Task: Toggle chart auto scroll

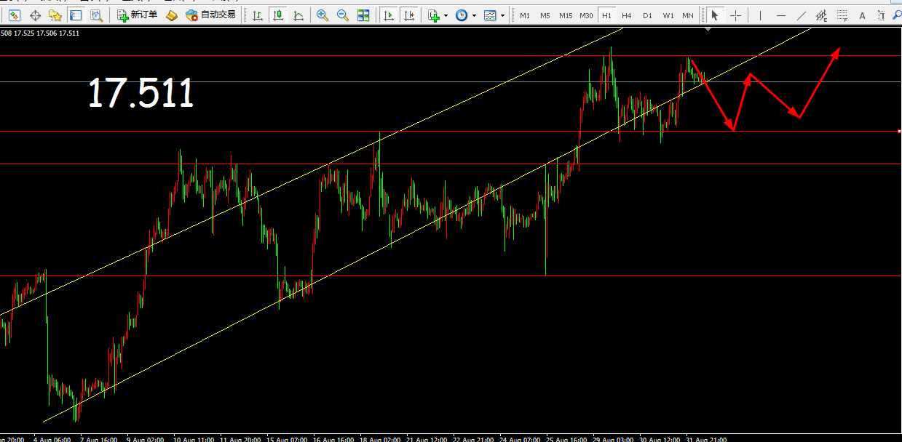Action: point(389,15)
